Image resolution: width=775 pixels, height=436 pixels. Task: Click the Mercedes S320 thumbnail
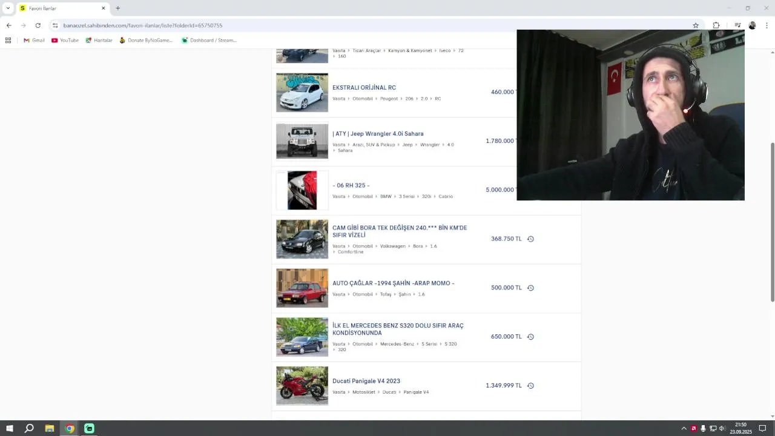point(302,337)
